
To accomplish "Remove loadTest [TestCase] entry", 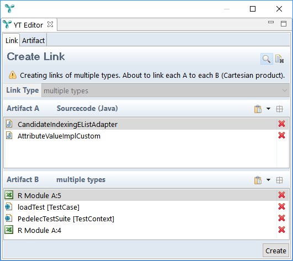I will (281, 206).
